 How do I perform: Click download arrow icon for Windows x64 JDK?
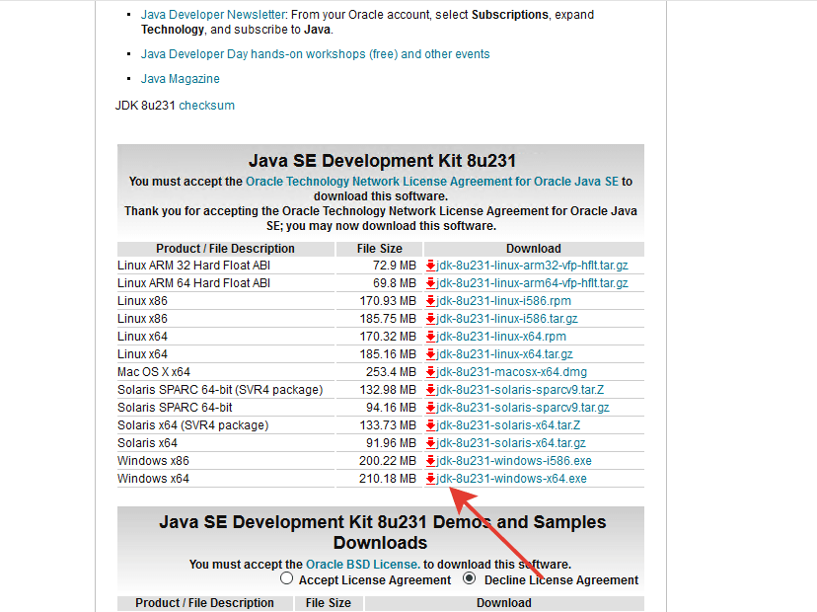[x=431, y=479]
